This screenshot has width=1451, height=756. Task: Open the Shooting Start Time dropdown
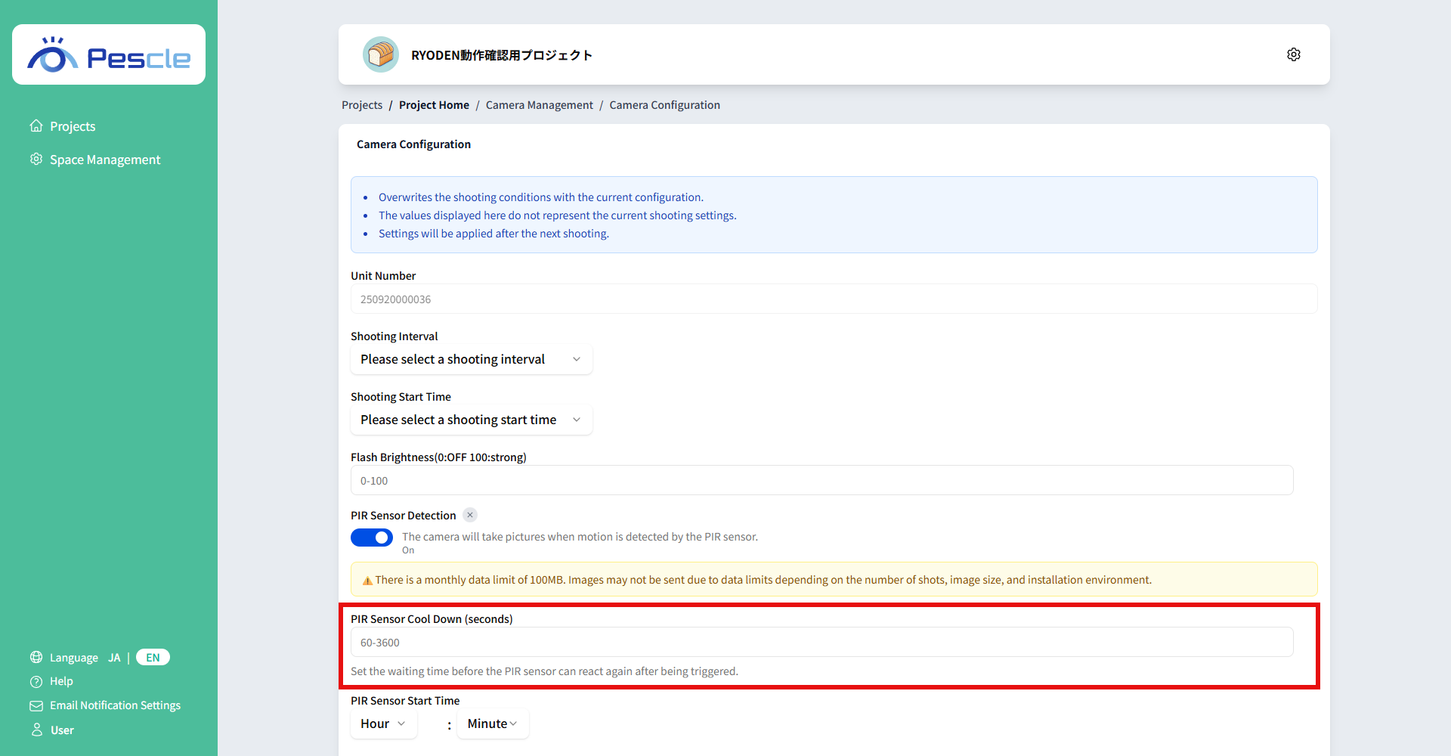[472, 420]
